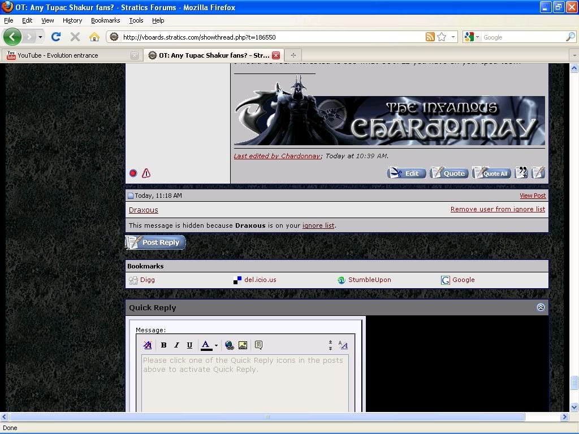Click the Remove Text Formatting icon
579x434 pixels.
148,345
